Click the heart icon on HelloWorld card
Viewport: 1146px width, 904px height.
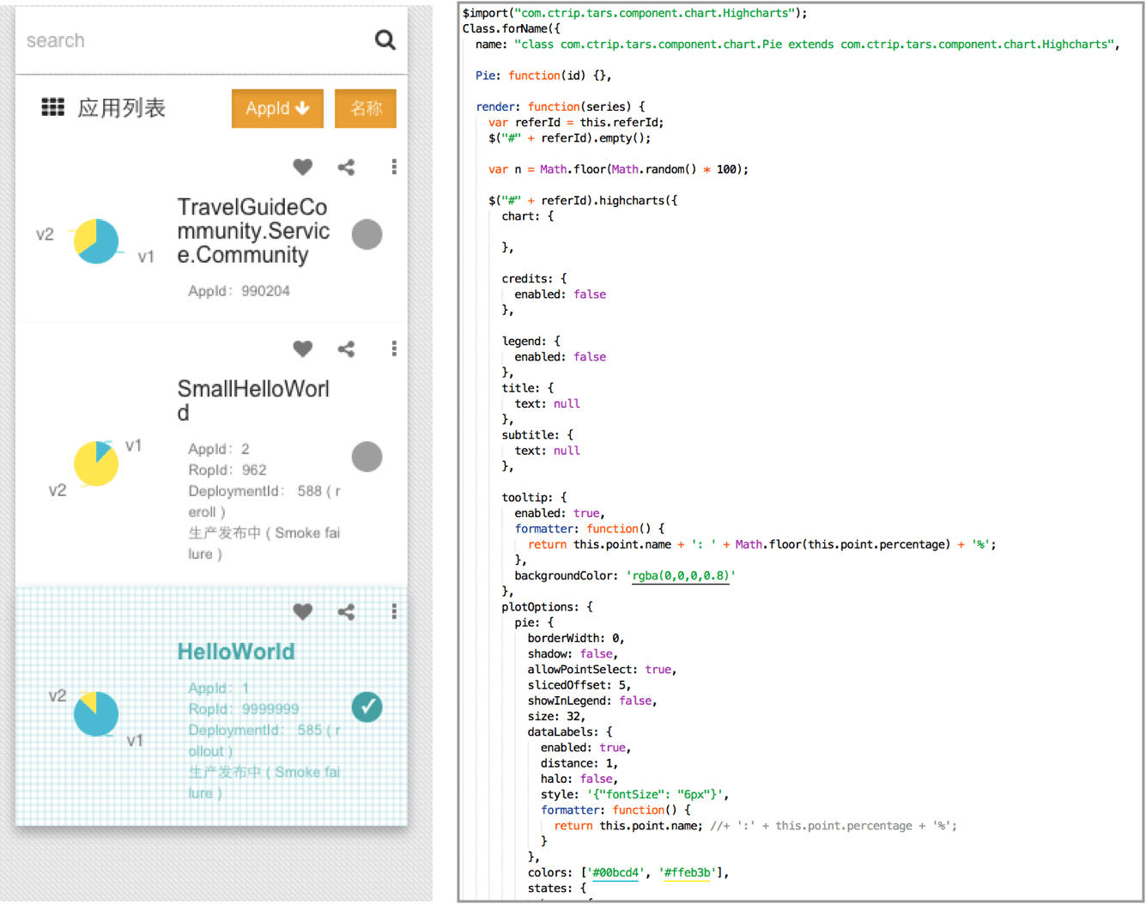[x=302, y=611]
